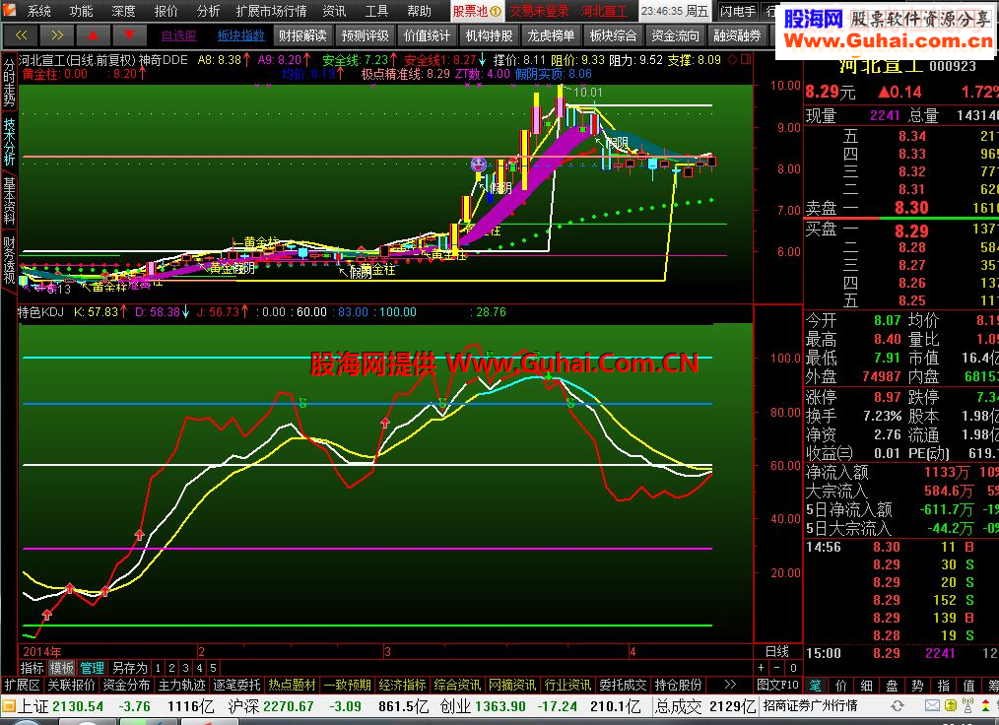Click 龙虎榜单 toolbar button

click(551, 35)
